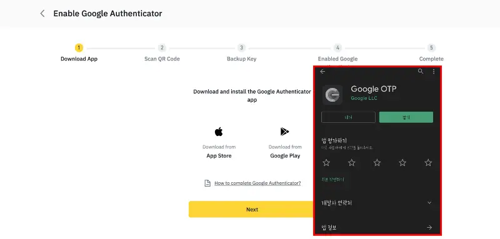The width and height of the screenshot is (500, 239).
Task: Rate the app three stars
Action: click(377, 163)
